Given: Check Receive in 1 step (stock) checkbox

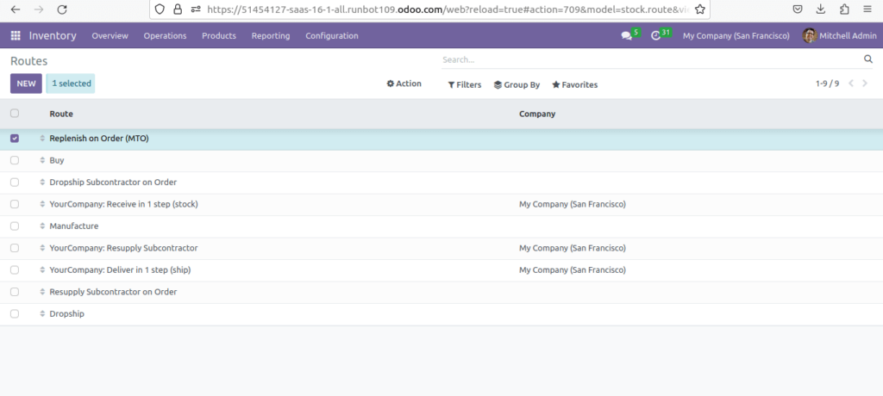Looking at the screenshot, I should click(15, 204).
